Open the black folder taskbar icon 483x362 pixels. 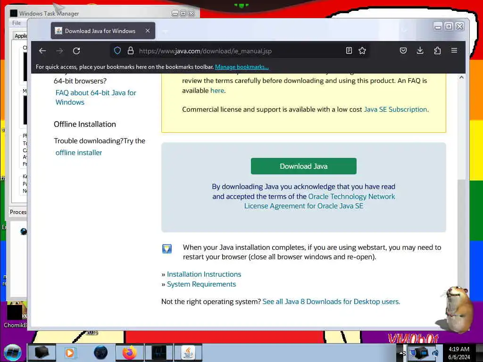[x=42, y=353]
